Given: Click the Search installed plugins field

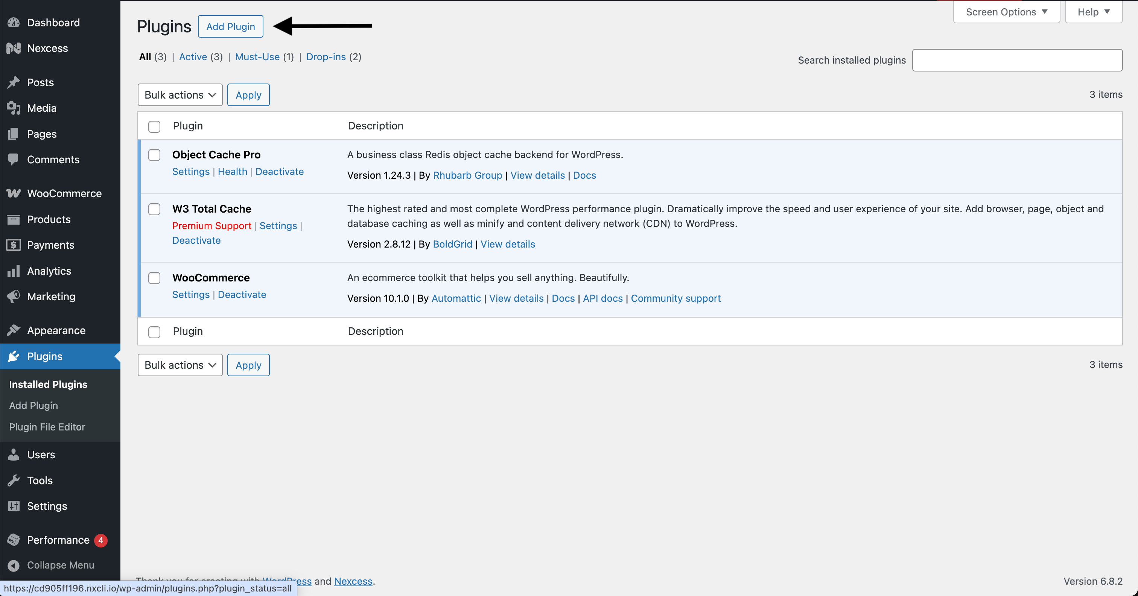Looking at the screenshot, I should coord(1017,60).
